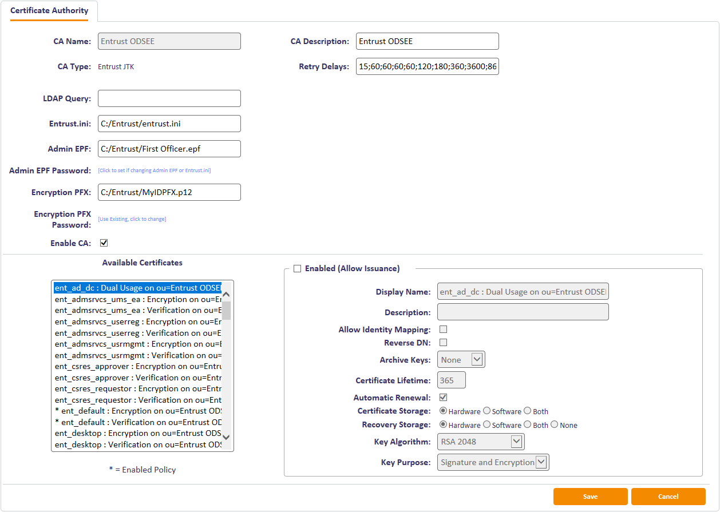Select ent_admsrvcs_usrmgmt Encryption certificate
Viewport: 720px width, 512px height.
point(138,344)
